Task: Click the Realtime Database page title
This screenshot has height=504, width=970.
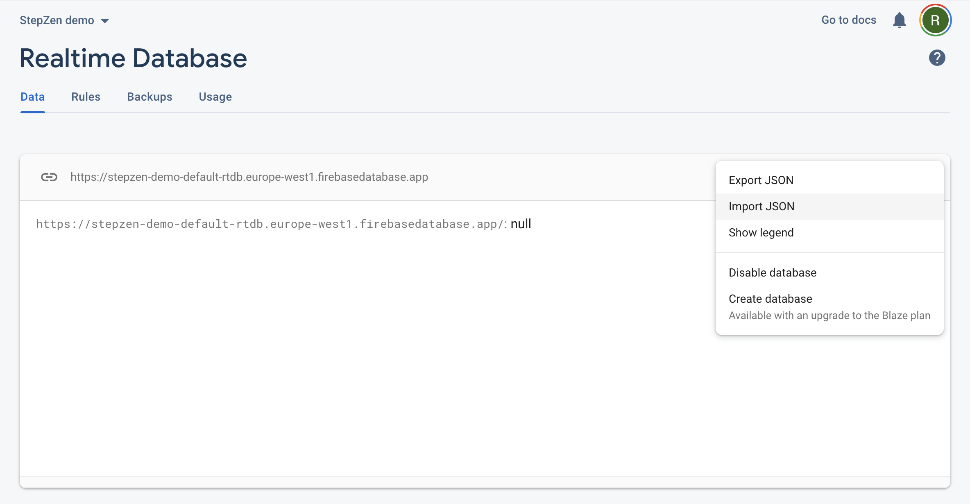Action: tap(133, 58)
